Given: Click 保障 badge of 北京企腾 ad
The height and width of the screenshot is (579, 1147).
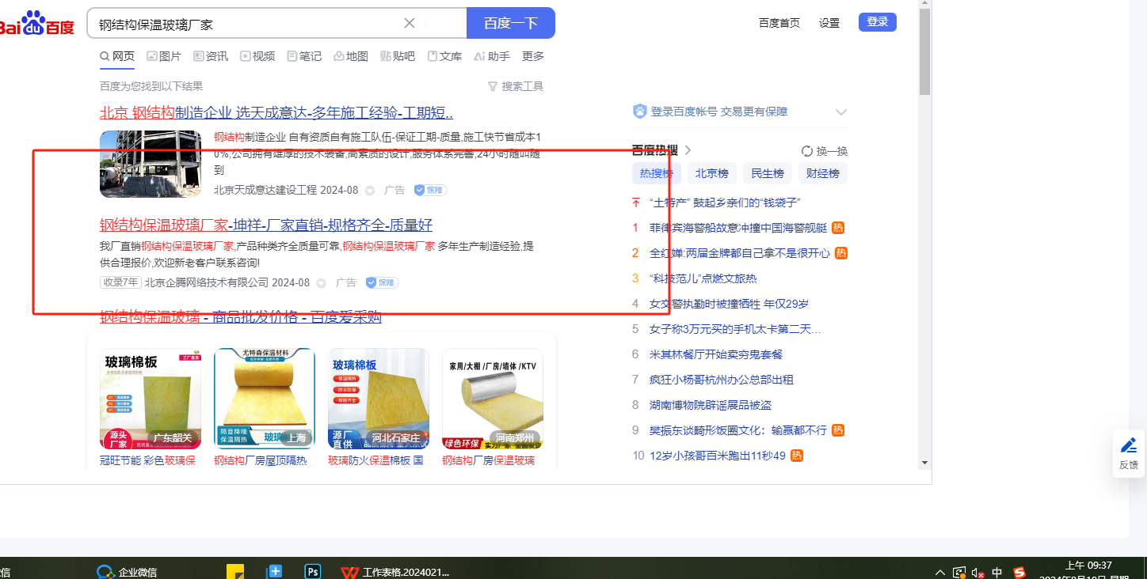Looking at the screenshot, I should [382, 282].
